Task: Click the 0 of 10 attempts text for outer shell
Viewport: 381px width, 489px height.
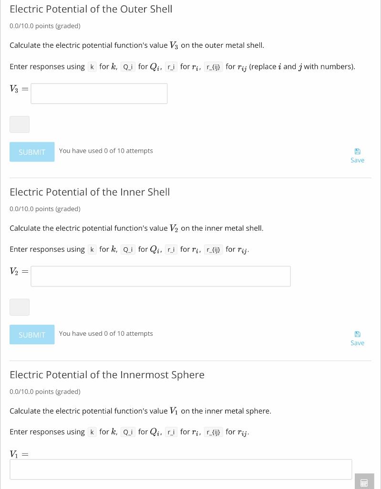Action: click(106, 150)
